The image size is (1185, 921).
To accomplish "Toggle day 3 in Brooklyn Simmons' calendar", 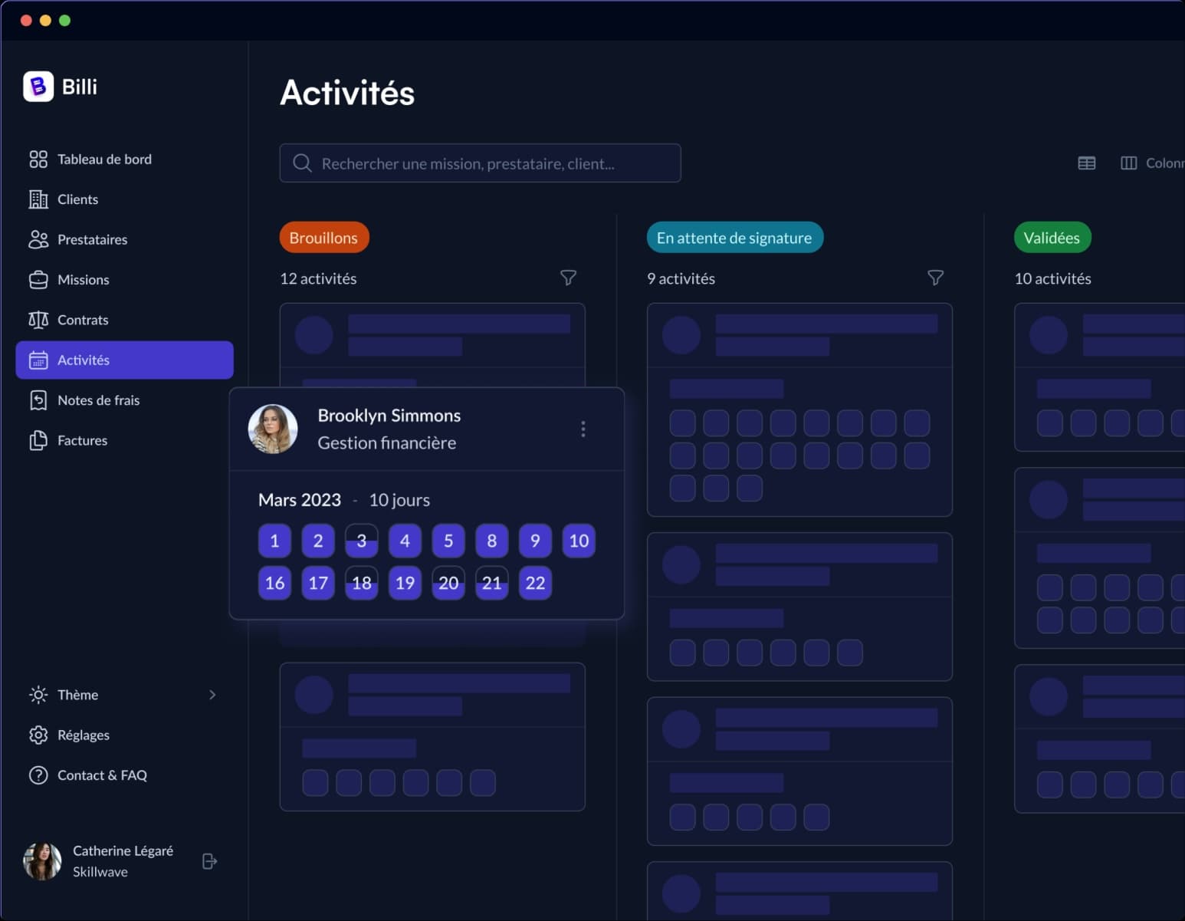I will pos(361,541).
